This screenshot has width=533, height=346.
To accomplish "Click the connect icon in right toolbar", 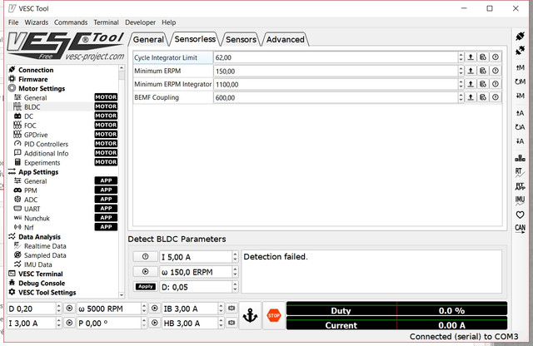I will point(520,36).
